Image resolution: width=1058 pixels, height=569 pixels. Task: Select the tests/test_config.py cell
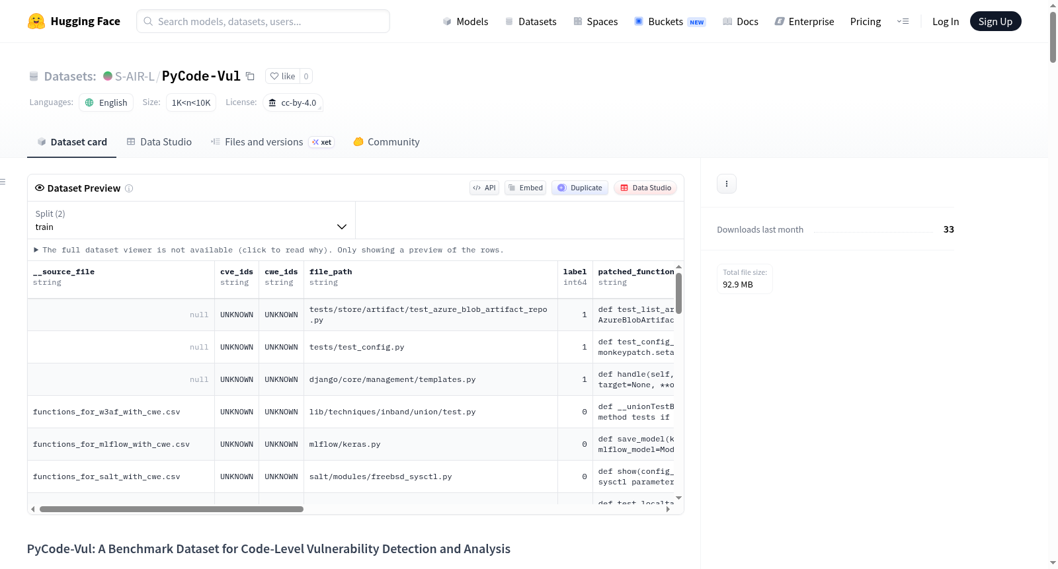click(430, 347)
